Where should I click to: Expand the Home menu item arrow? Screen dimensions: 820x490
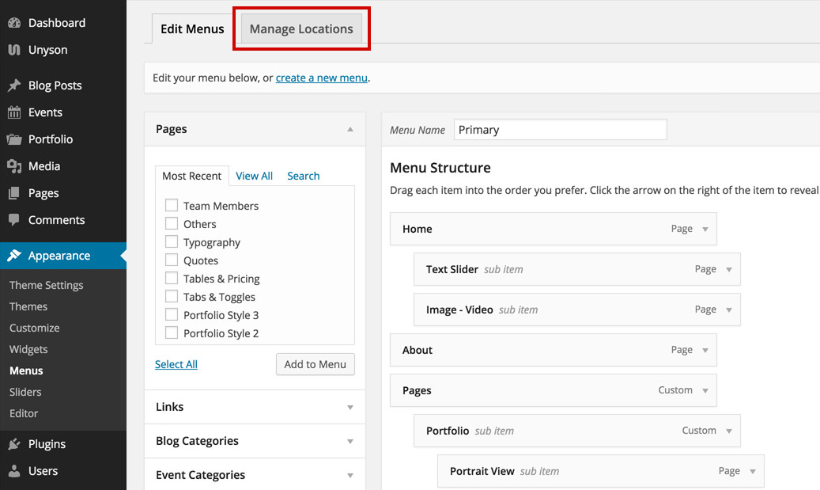pos(705,230)
